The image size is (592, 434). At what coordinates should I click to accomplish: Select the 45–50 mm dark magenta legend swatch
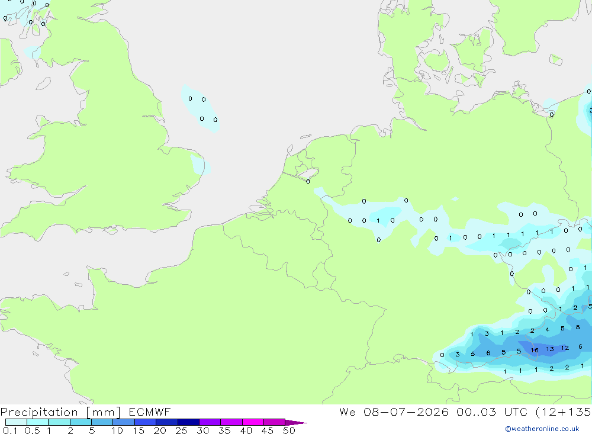pos(274,422)
